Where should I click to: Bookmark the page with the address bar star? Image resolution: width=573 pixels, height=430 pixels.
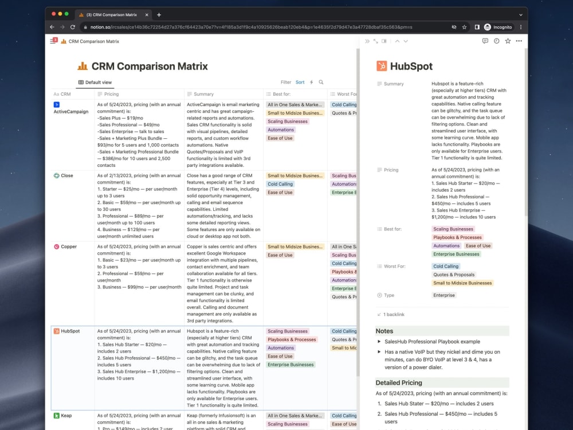point(464,27)
